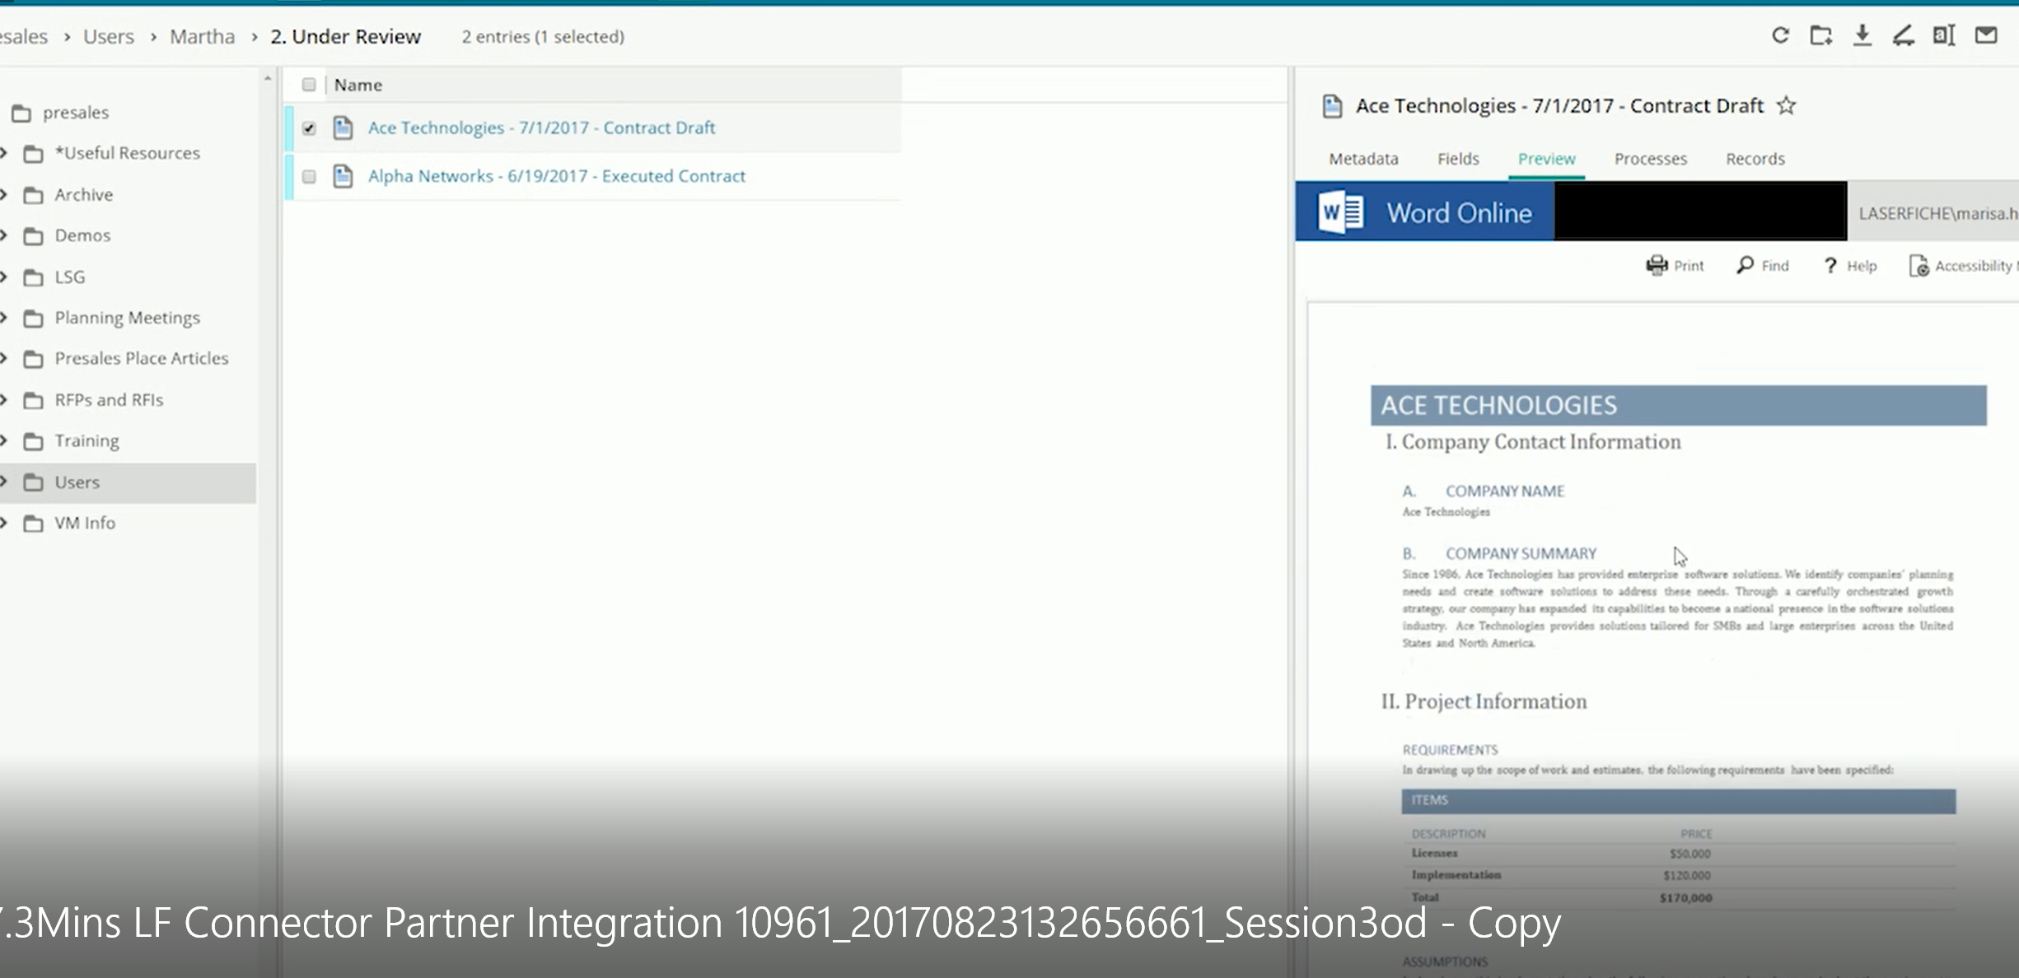Click the Email envelope icon in toolbar
Image resolution: width=2019 pixels, height=978 pixels.
click(1986, 35)
